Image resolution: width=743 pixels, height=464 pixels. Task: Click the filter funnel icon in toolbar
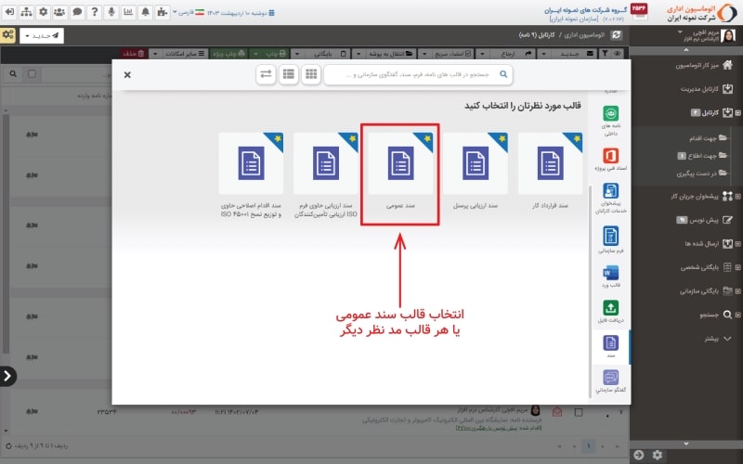tap(606, 54)
